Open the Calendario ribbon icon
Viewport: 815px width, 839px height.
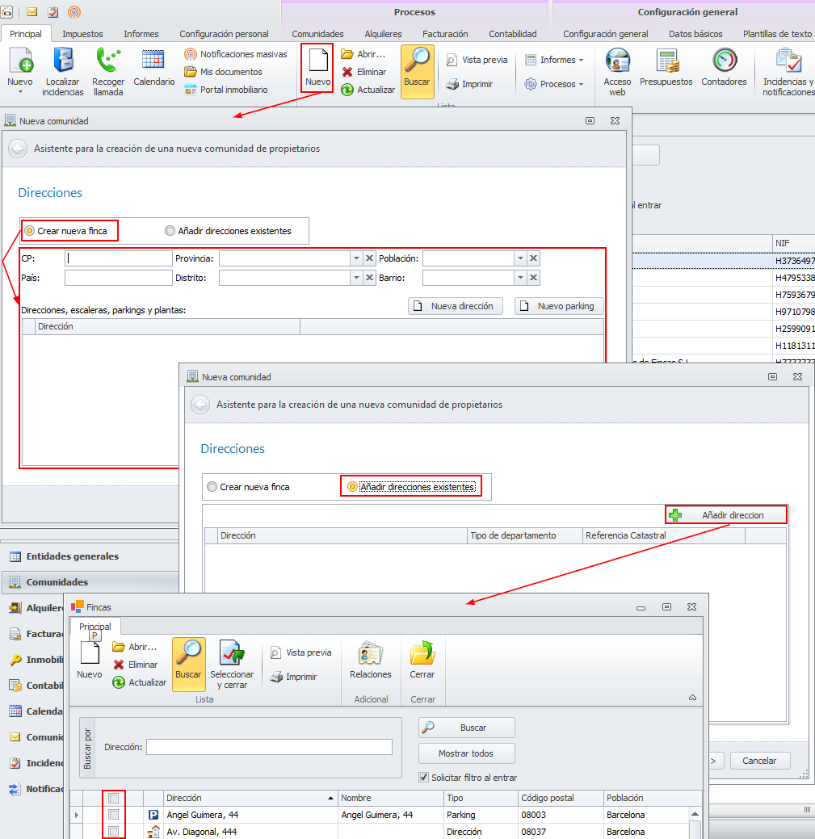pos(153,67)
